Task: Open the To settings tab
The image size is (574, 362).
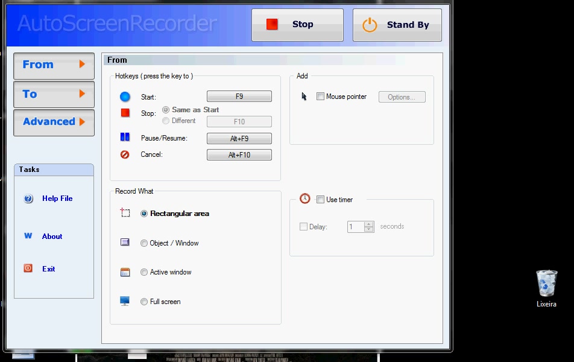Action: [54, 94]
